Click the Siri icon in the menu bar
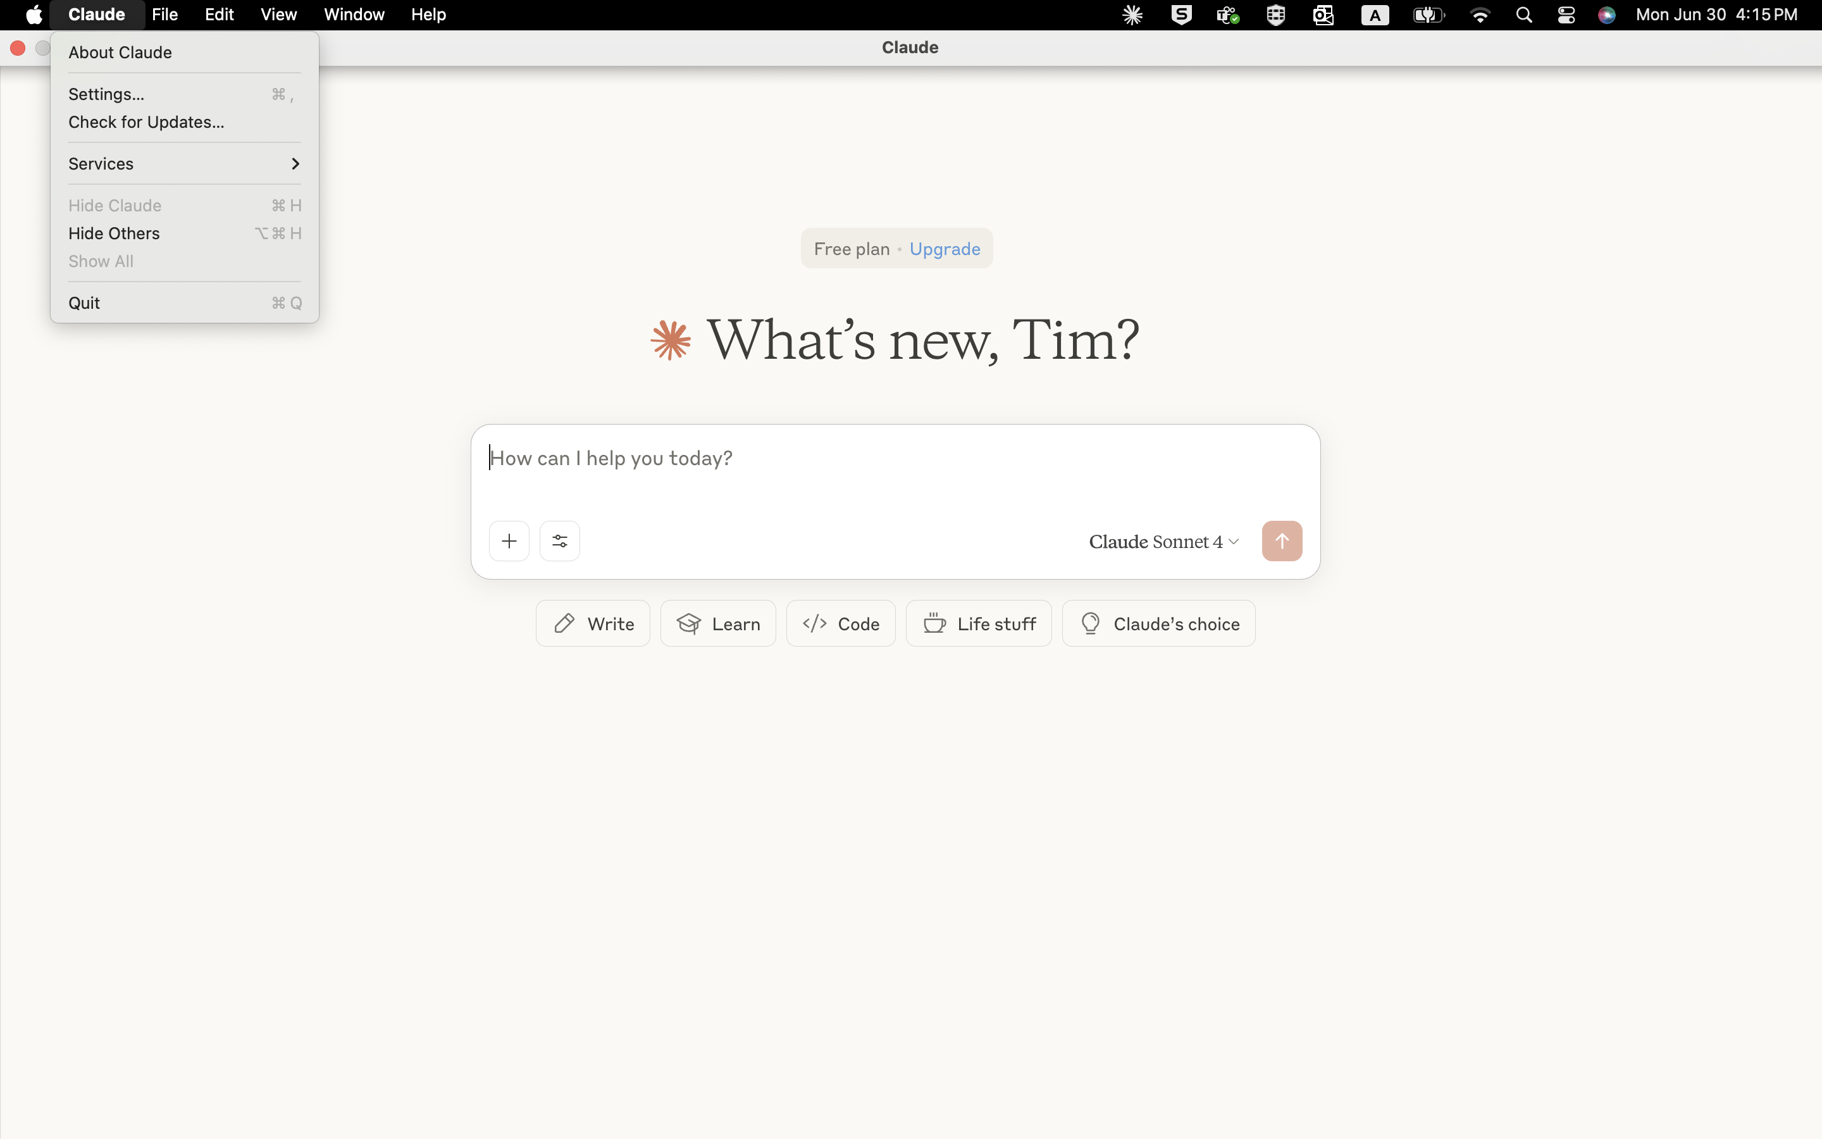The image size is (1822, 1139). click(1606, 15)
